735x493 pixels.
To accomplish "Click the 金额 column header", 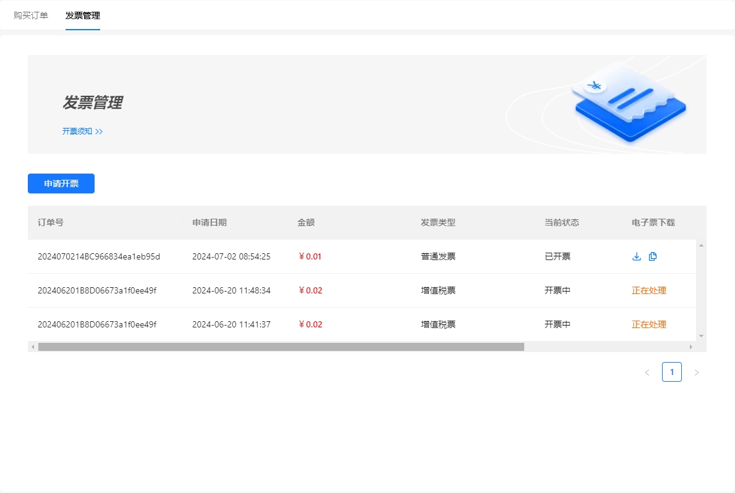I will pos(305,222).
